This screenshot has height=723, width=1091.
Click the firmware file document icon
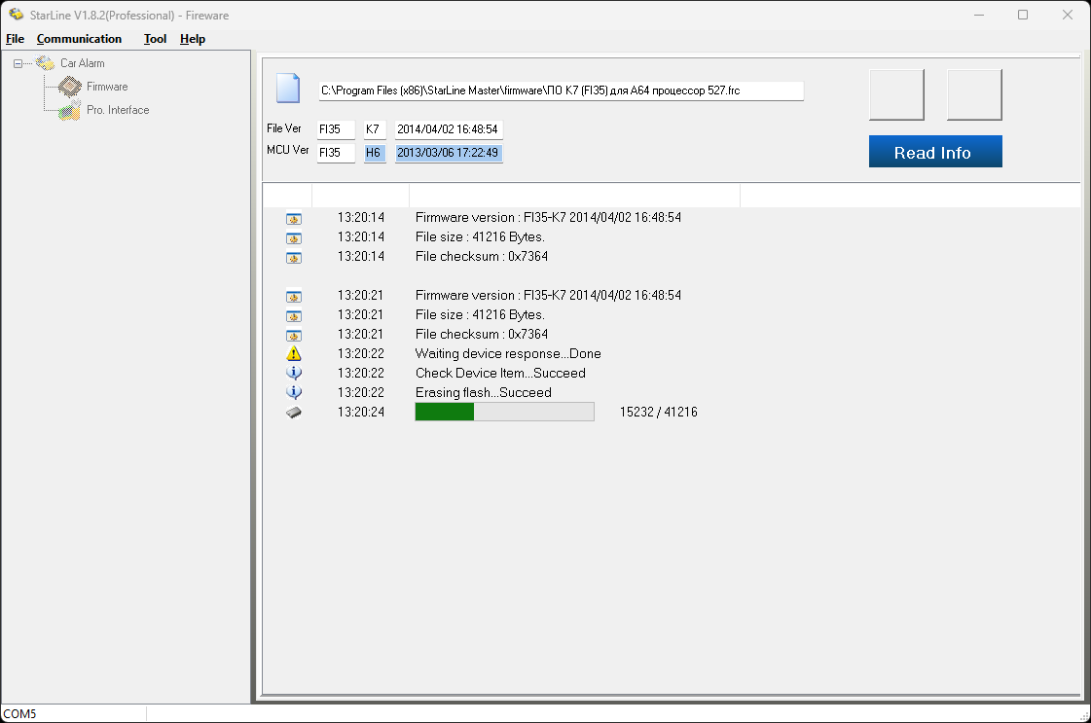288,89
